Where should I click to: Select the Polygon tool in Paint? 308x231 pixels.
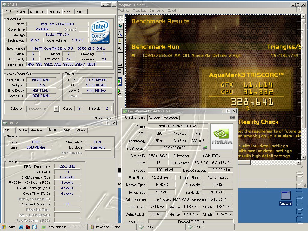point(120,63)
